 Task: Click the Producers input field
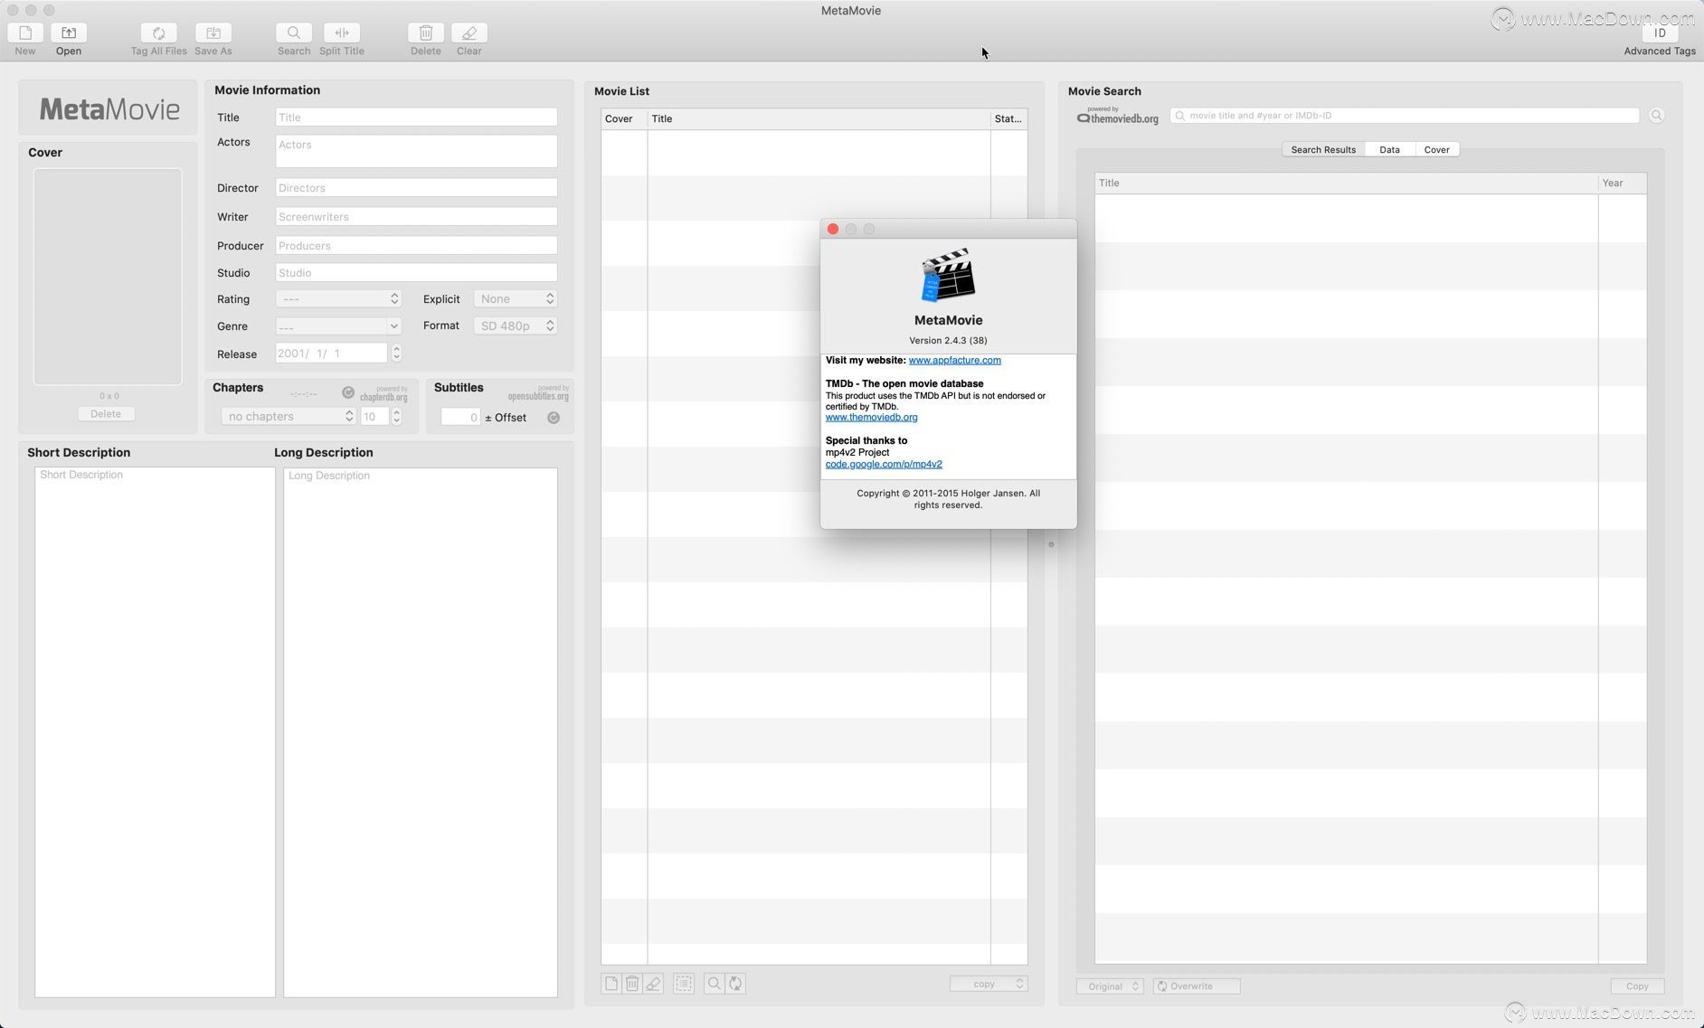click(416, 246)
